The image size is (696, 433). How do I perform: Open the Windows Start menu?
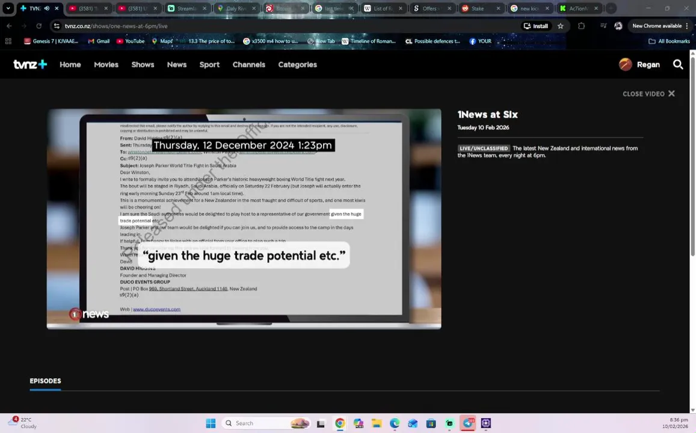[211, 423]
